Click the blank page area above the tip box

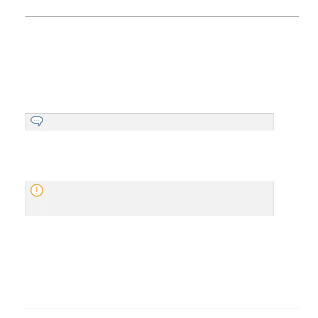pos(149,67)
